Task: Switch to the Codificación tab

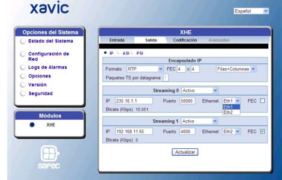Action: [185, 40]
